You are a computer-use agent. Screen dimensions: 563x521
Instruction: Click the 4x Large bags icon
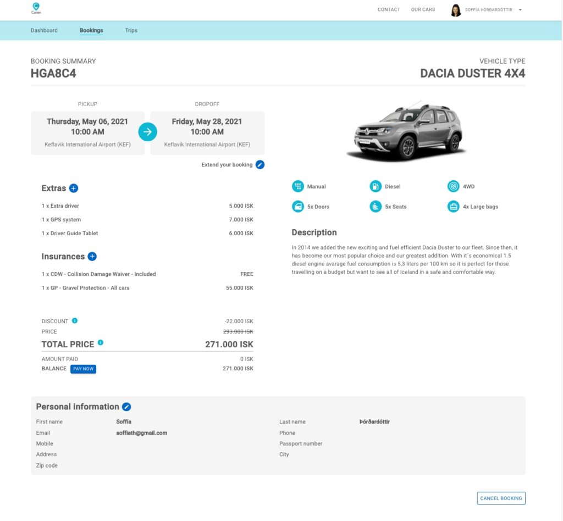click(x=453, y=206)
